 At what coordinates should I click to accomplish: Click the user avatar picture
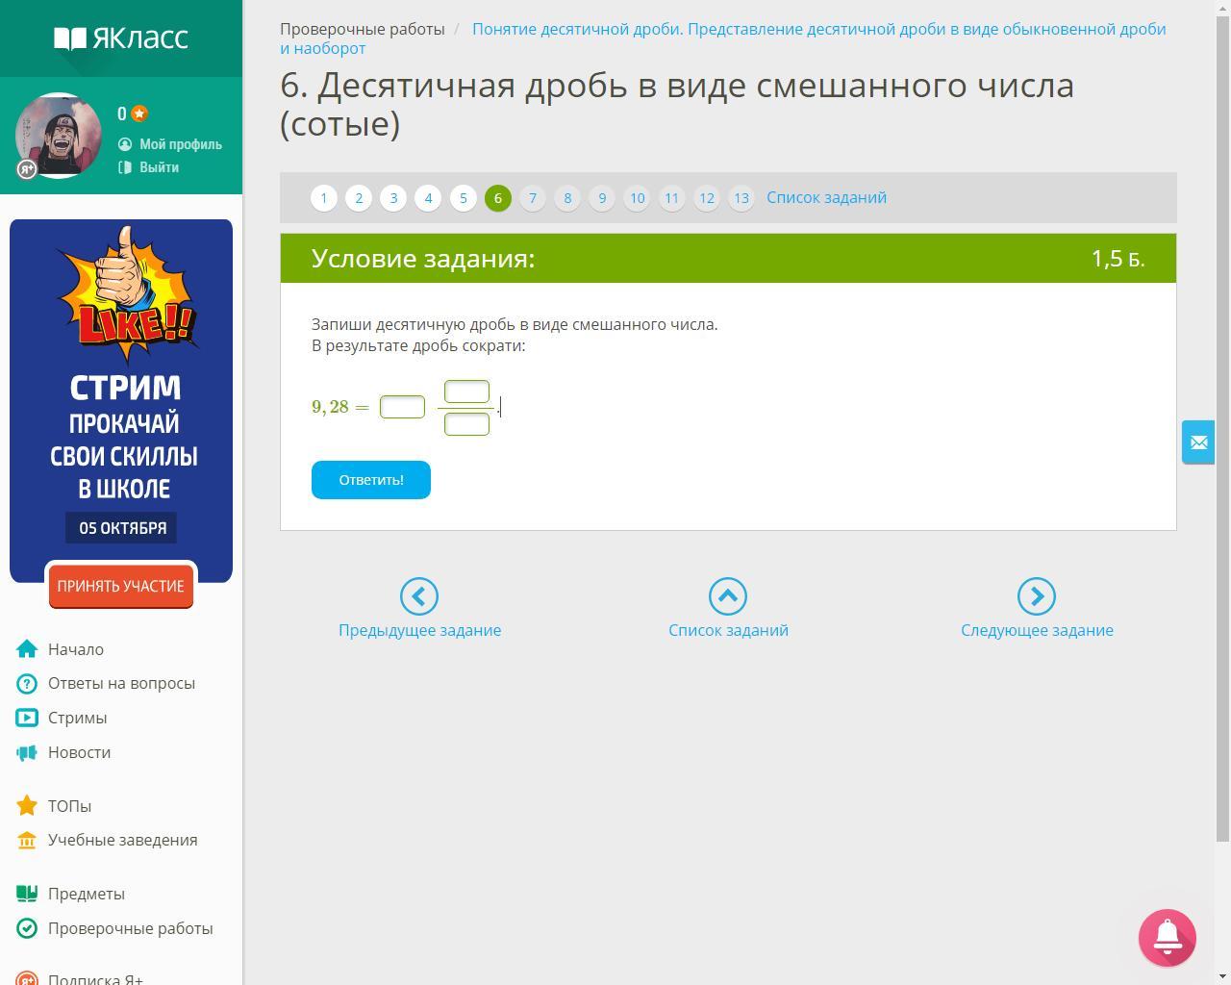pyautogui.click(x=59, y=136)
